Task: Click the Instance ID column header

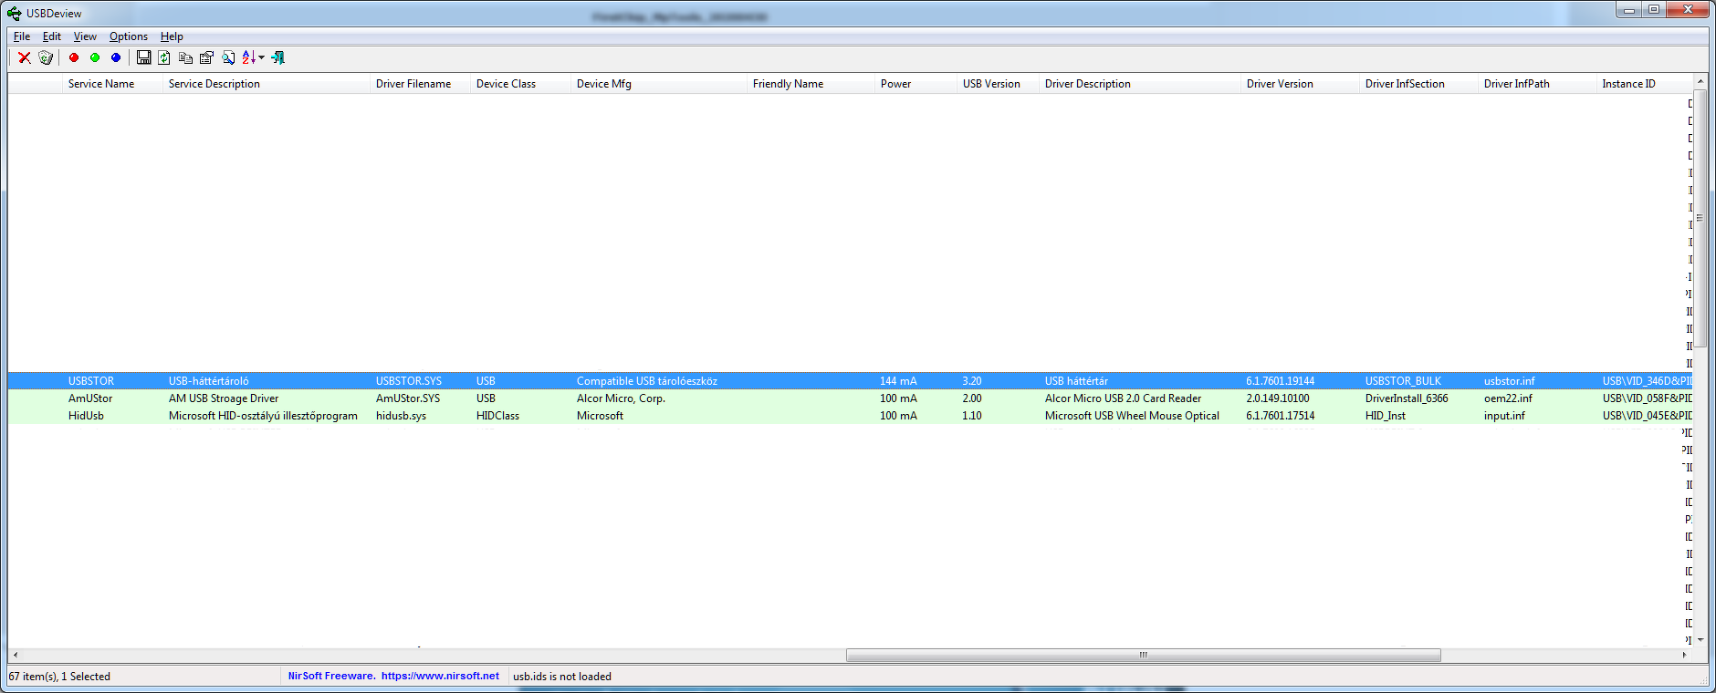Action: click(1645, 84)
